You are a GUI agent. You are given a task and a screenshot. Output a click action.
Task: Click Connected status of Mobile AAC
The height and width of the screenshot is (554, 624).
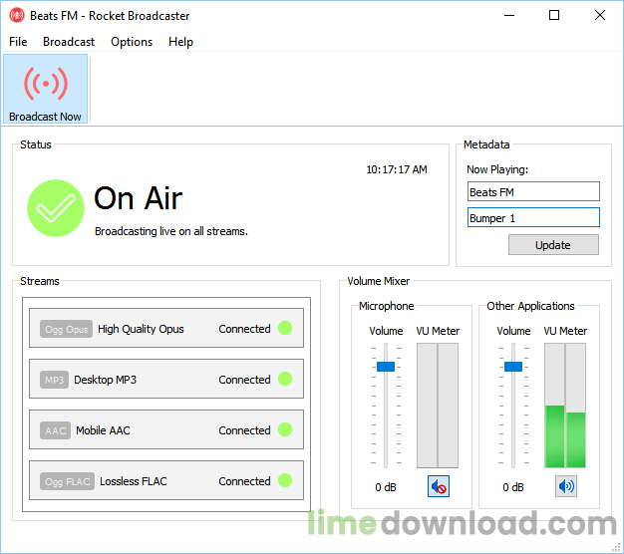coord(245,430)
